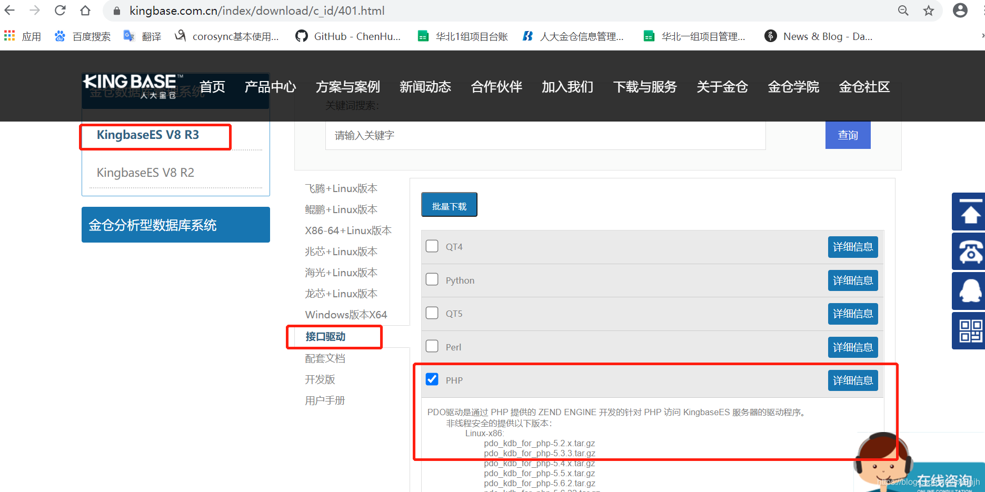Viewport: 985px width, 492px height.
Task: Select 开发版 category
Action: tap(320, 379)
